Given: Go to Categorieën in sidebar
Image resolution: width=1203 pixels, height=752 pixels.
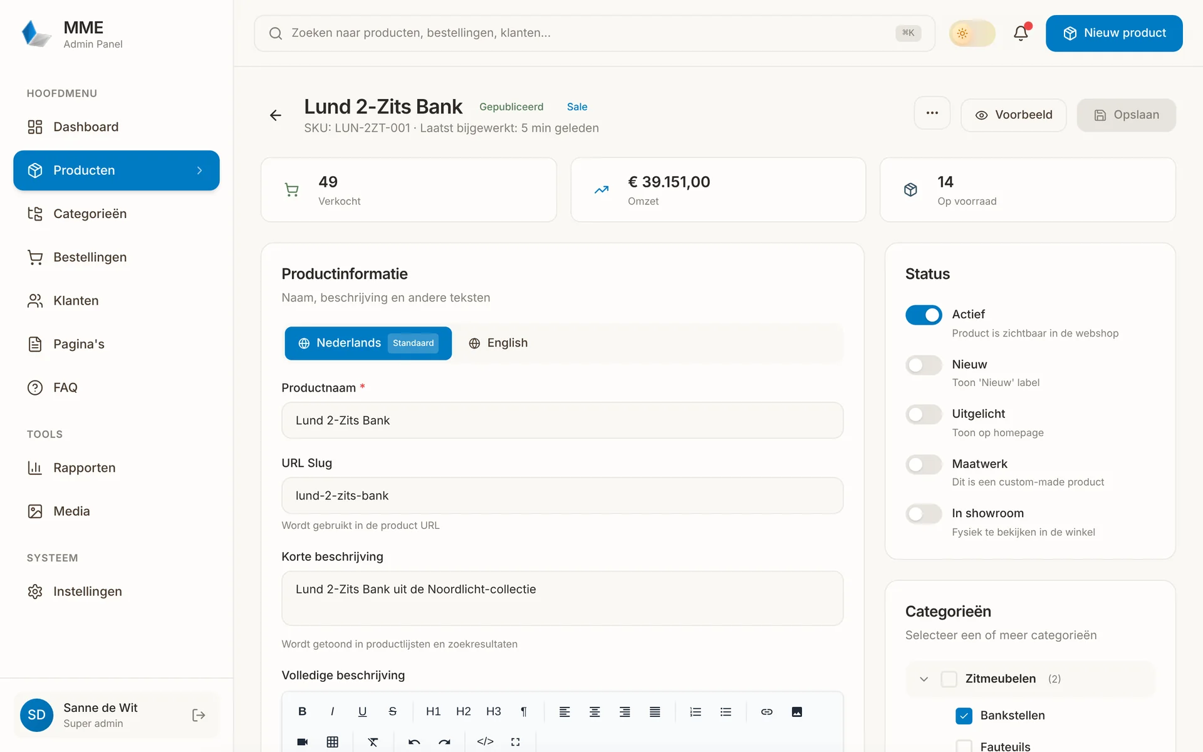Looking at the screenshot, I should 117,214.
